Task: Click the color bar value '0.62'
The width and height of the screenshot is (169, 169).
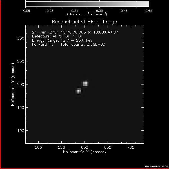Action: pos(149,11)
